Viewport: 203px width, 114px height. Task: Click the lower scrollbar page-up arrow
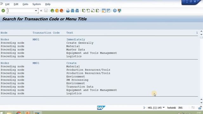[201, 99]
